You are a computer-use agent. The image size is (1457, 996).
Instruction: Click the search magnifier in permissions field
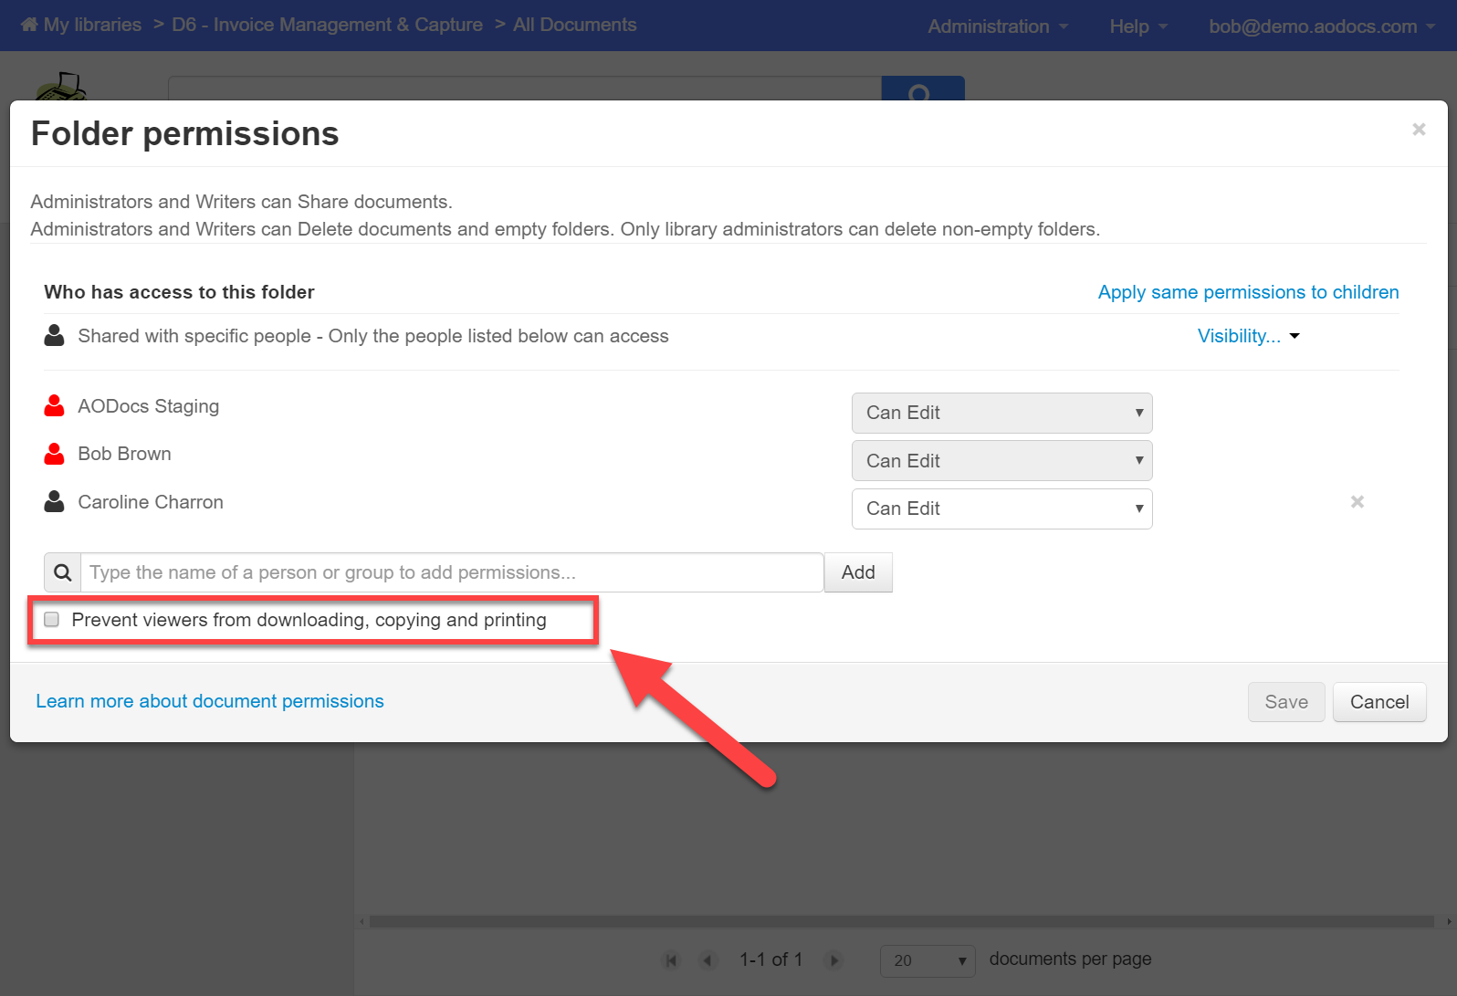(x=63, y=572)
